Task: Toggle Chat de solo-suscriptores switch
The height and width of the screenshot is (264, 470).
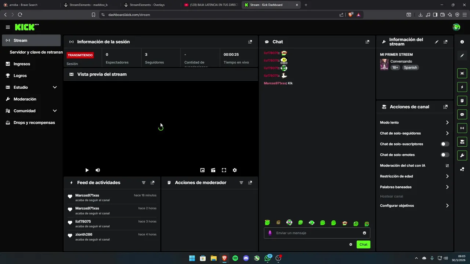Action: click(445, 144)
